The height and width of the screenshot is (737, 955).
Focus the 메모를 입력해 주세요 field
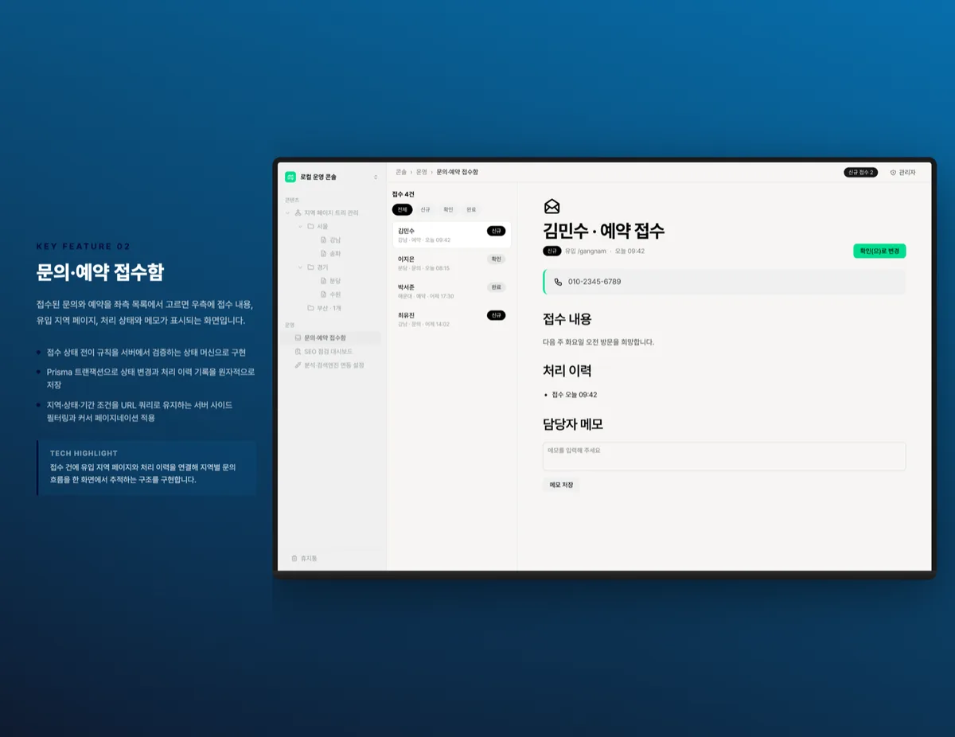[x=724, y=456]
